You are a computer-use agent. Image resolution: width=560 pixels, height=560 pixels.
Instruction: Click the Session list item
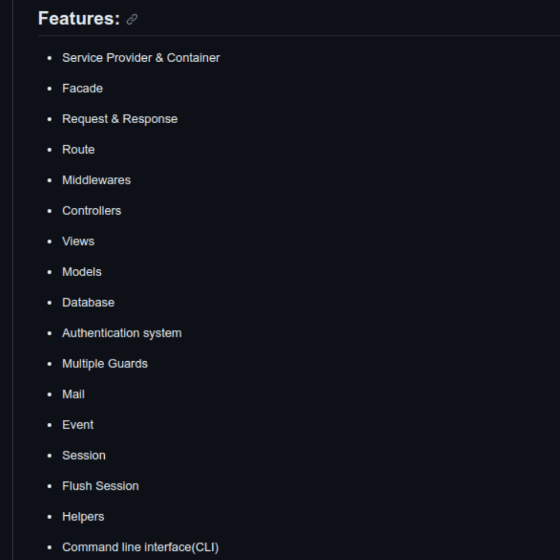[x=83, y=455]
